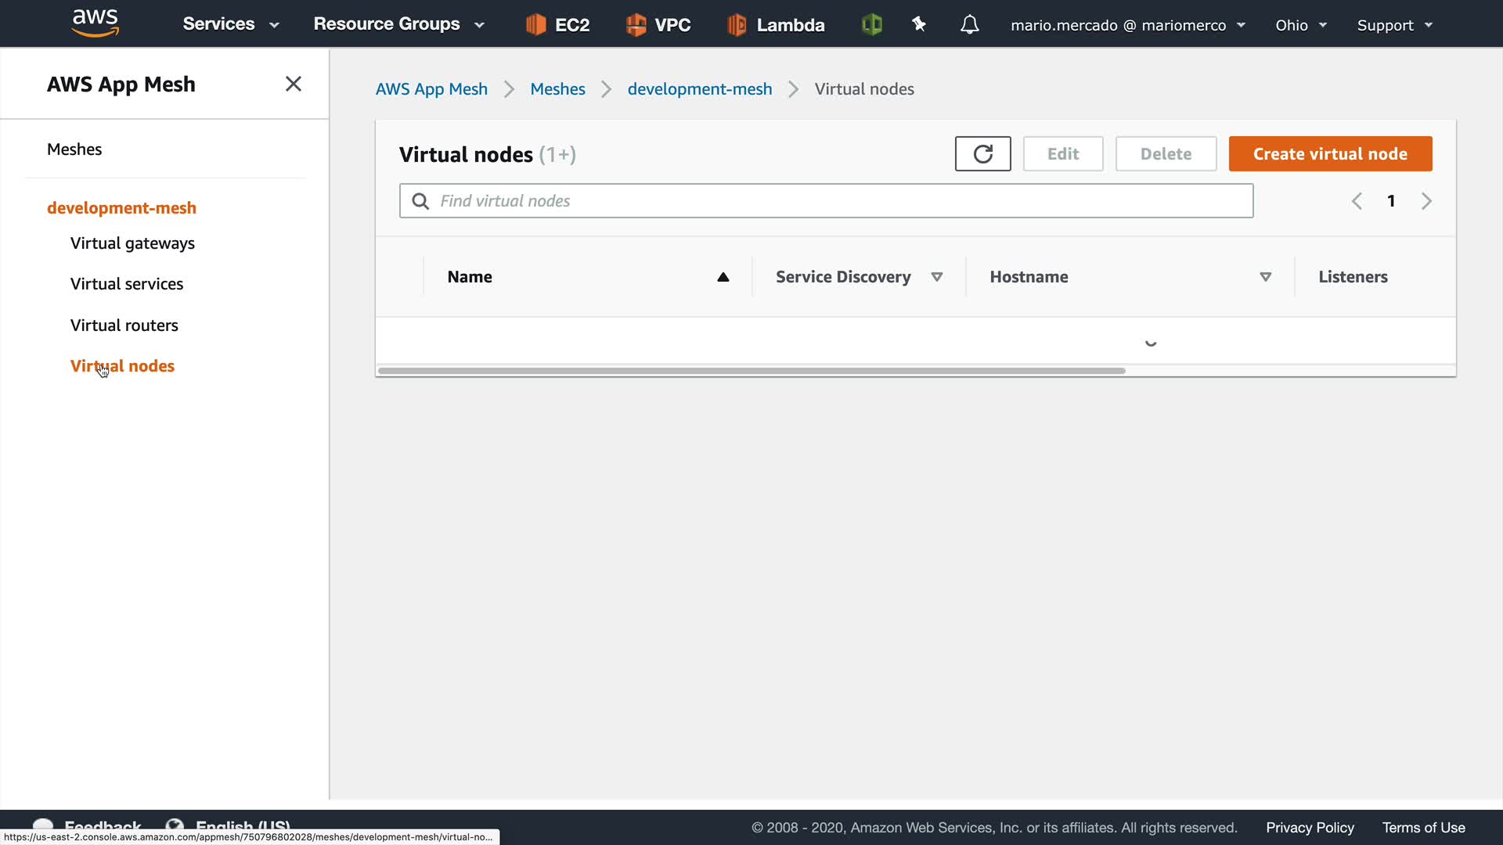Open Virtual routers in sidebar
The image size is (1503, 845).
click(124, 325)
